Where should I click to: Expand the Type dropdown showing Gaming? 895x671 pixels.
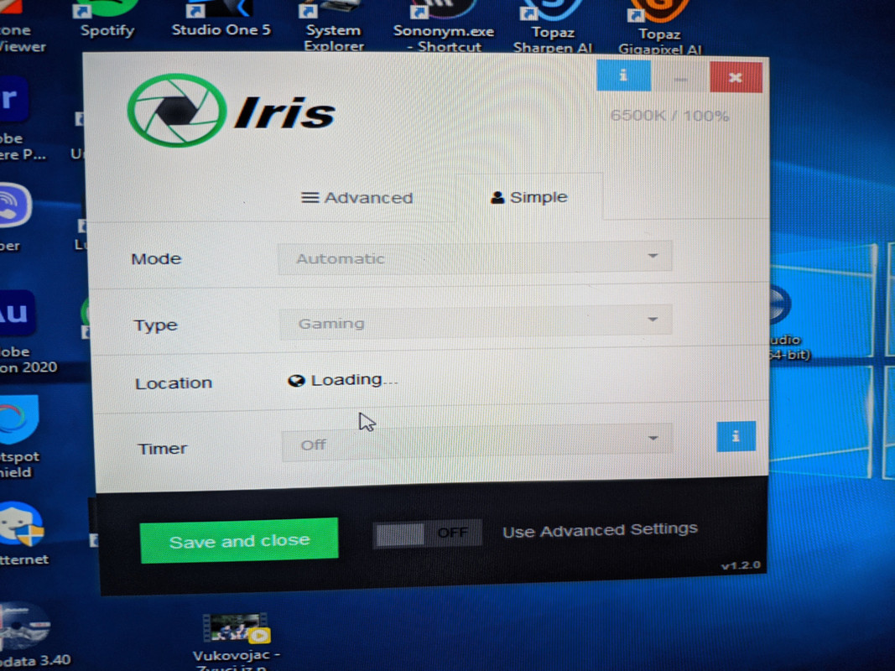(x=476, y=323)
